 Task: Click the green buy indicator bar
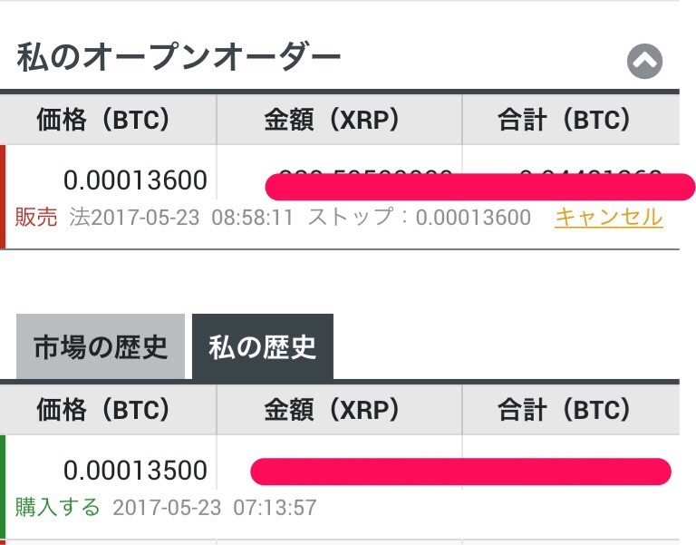[3, 487]
